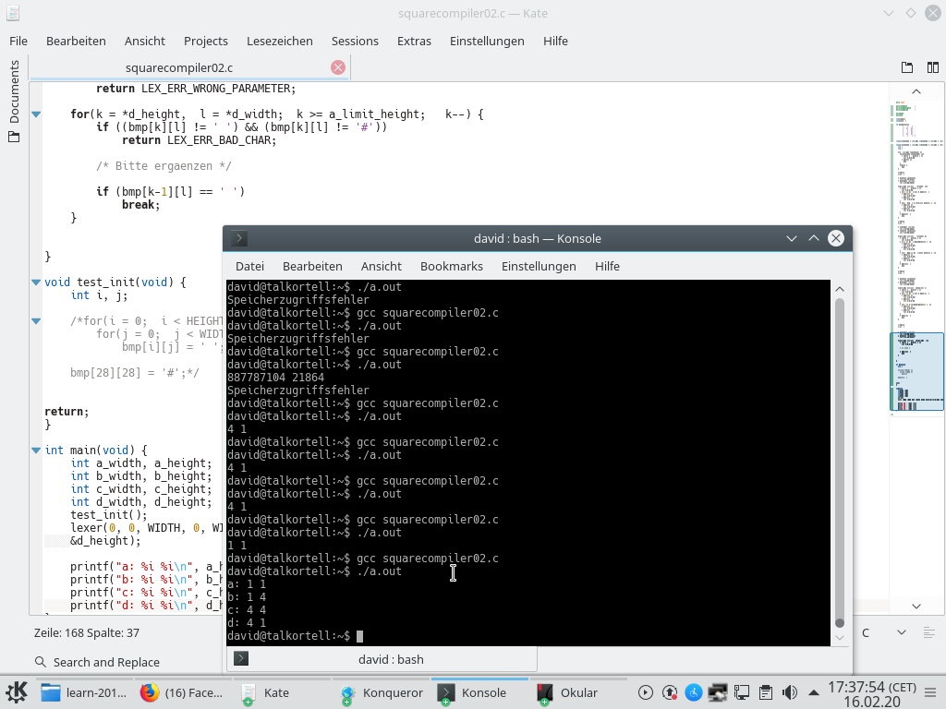
Task: Collapse the test_init function fold marker
Action: tap(36, 282)
